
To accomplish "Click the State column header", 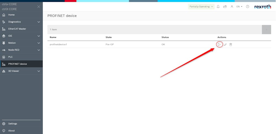I will [x=109, y=37].
